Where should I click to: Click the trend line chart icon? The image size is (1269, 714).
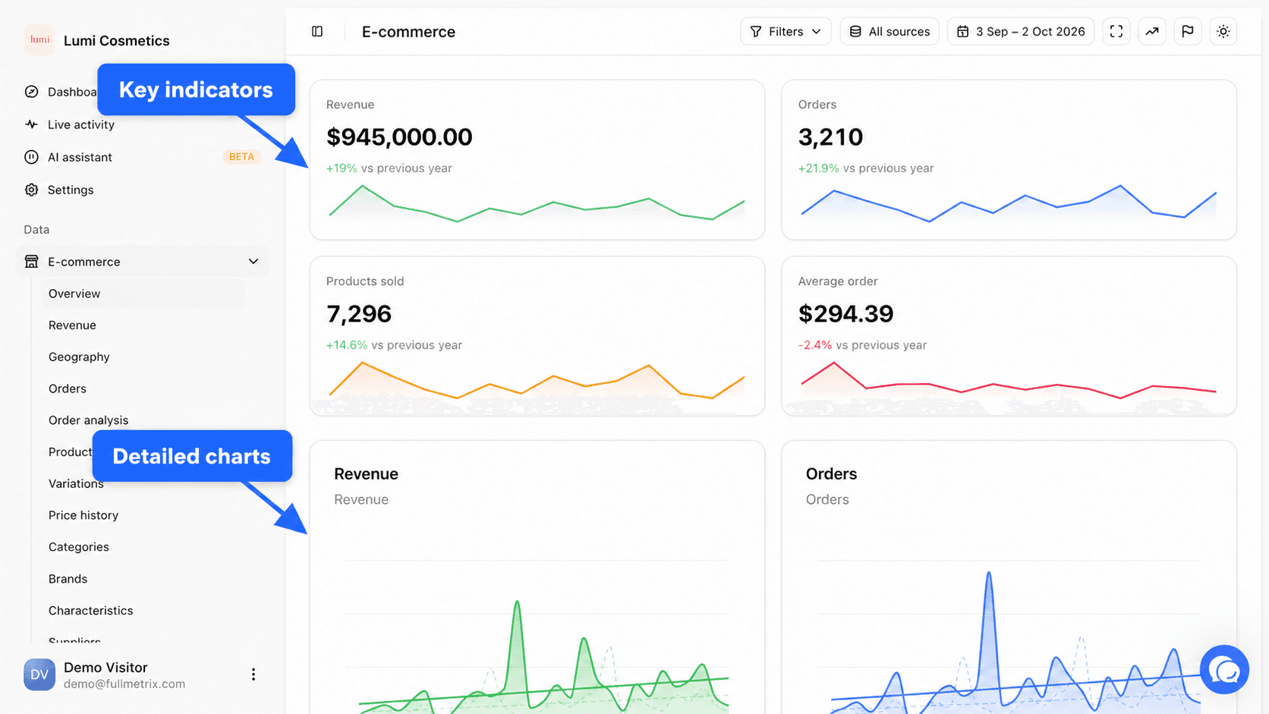1151,31
